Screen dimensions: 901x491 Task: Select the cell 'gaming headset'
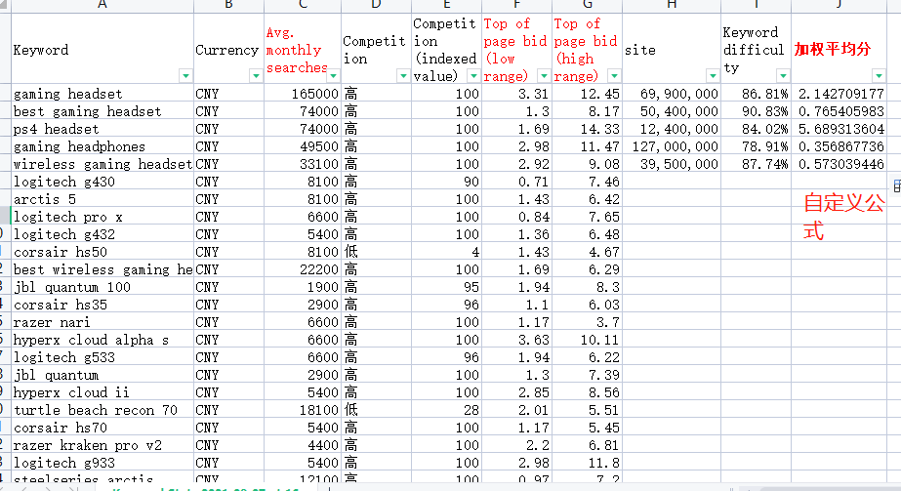pyautogui.click(x=102, y=94)
